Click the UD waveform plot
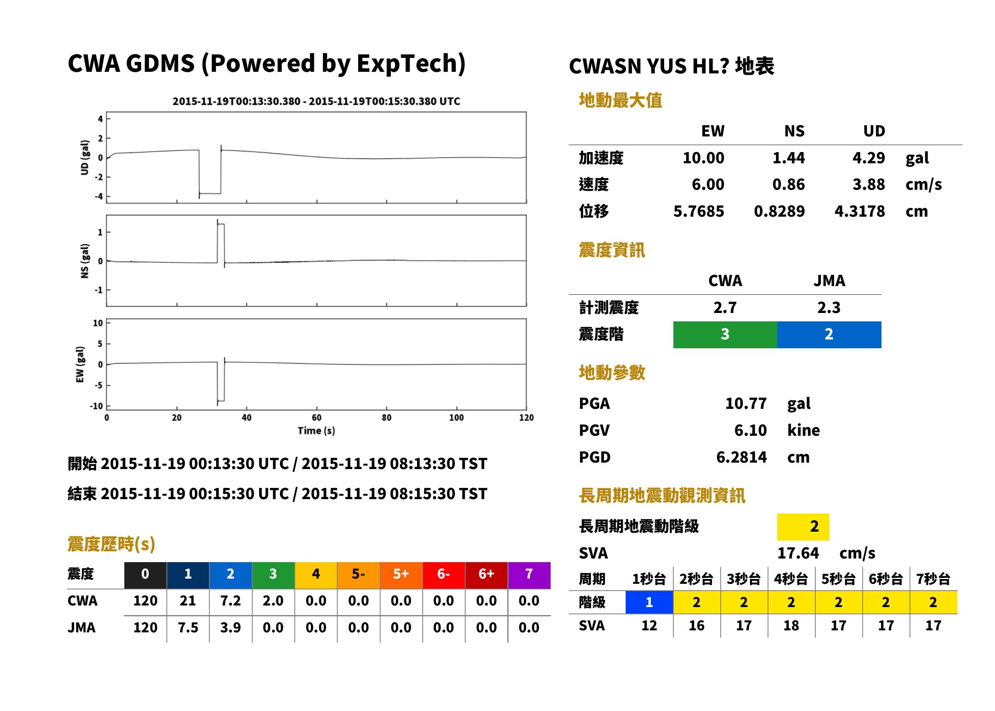Screen dimensions: 995x711 pyautogui.click(x=316, y=158)
